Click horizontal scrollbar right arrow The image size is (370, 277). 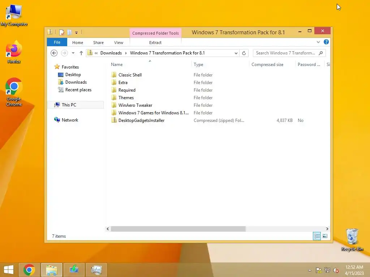pos(327,229)
